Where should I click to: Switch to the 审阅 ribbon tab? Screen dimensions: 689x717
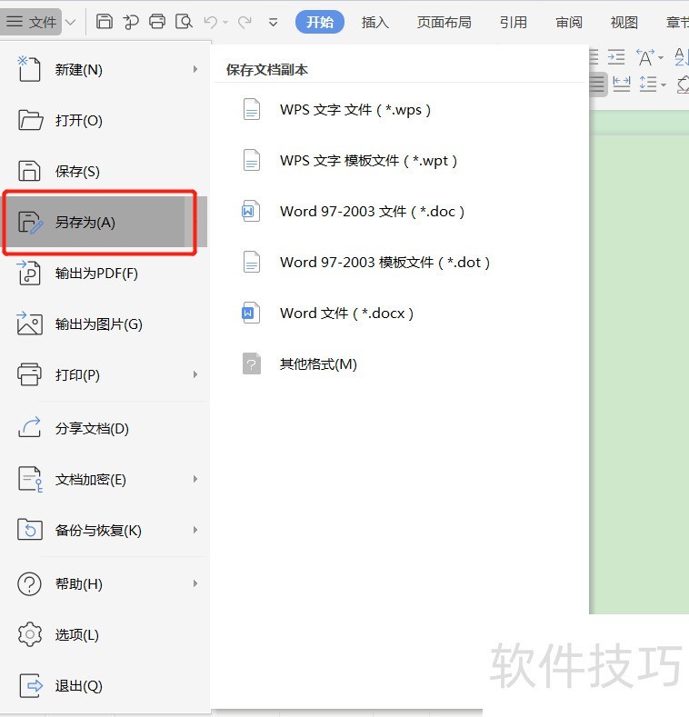[x=569, y=22]
